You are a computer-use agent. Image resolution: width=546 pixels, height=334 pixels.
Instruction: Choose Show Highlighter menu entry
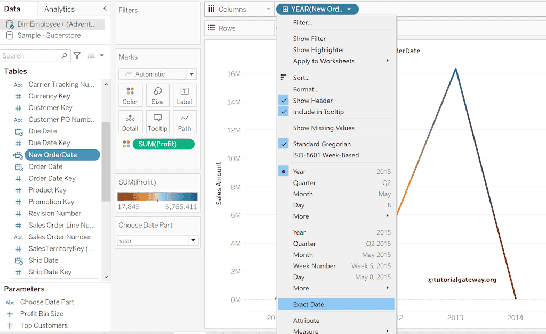coord(336,49)
